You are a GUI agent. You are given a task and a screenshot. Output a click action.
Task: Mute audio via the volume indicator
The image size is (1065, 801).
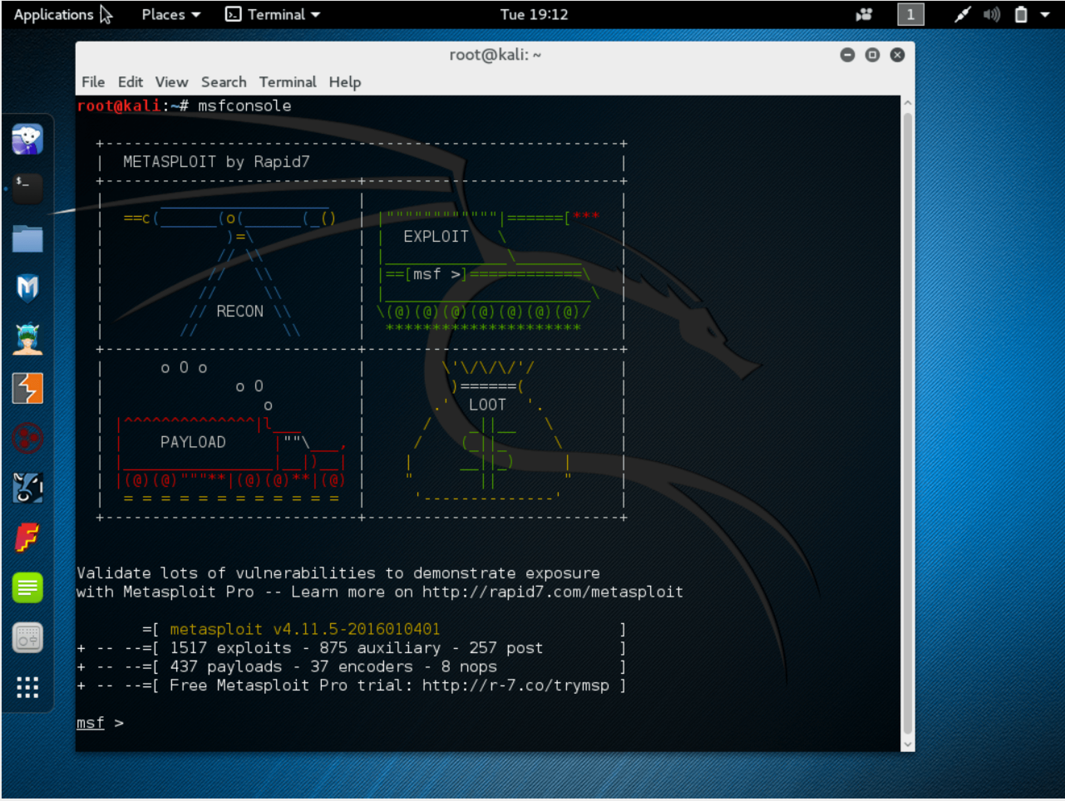pyautogui.click(x=991, y=15)
